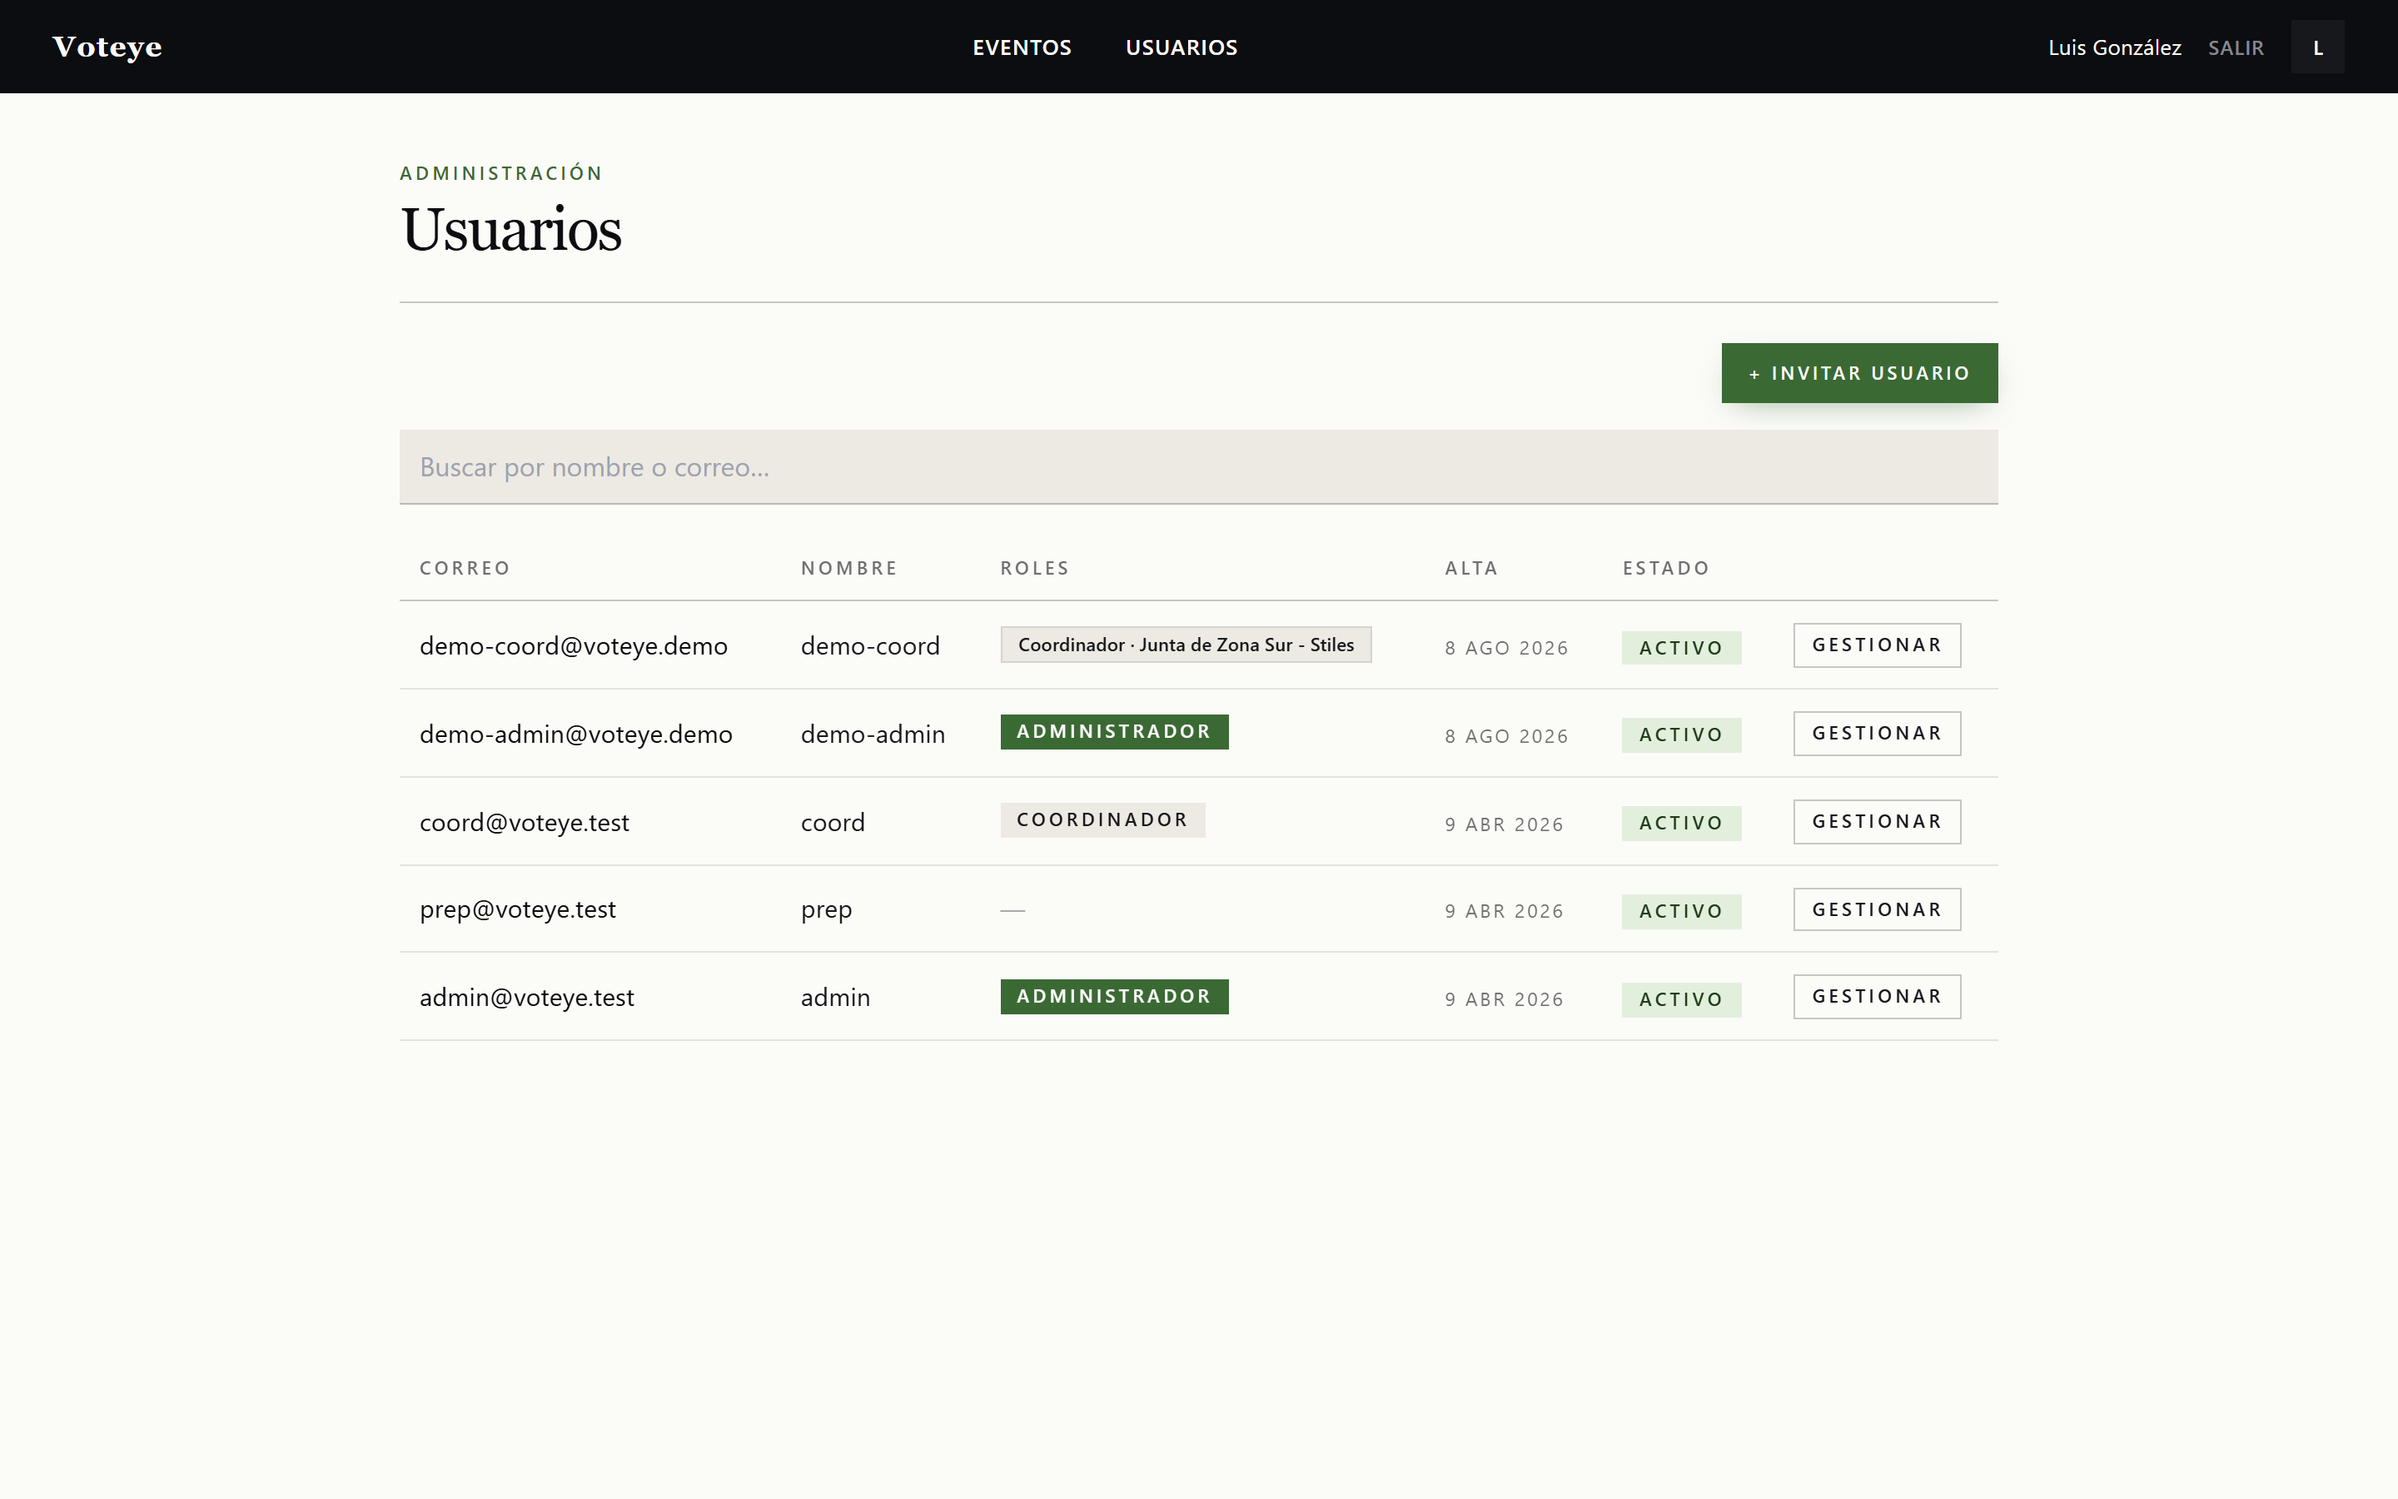The width and height of the screenshot is (2398, 1499).
Task: Click the Administrador badge in demo-admin row
Action: (x=1114, y=732)
